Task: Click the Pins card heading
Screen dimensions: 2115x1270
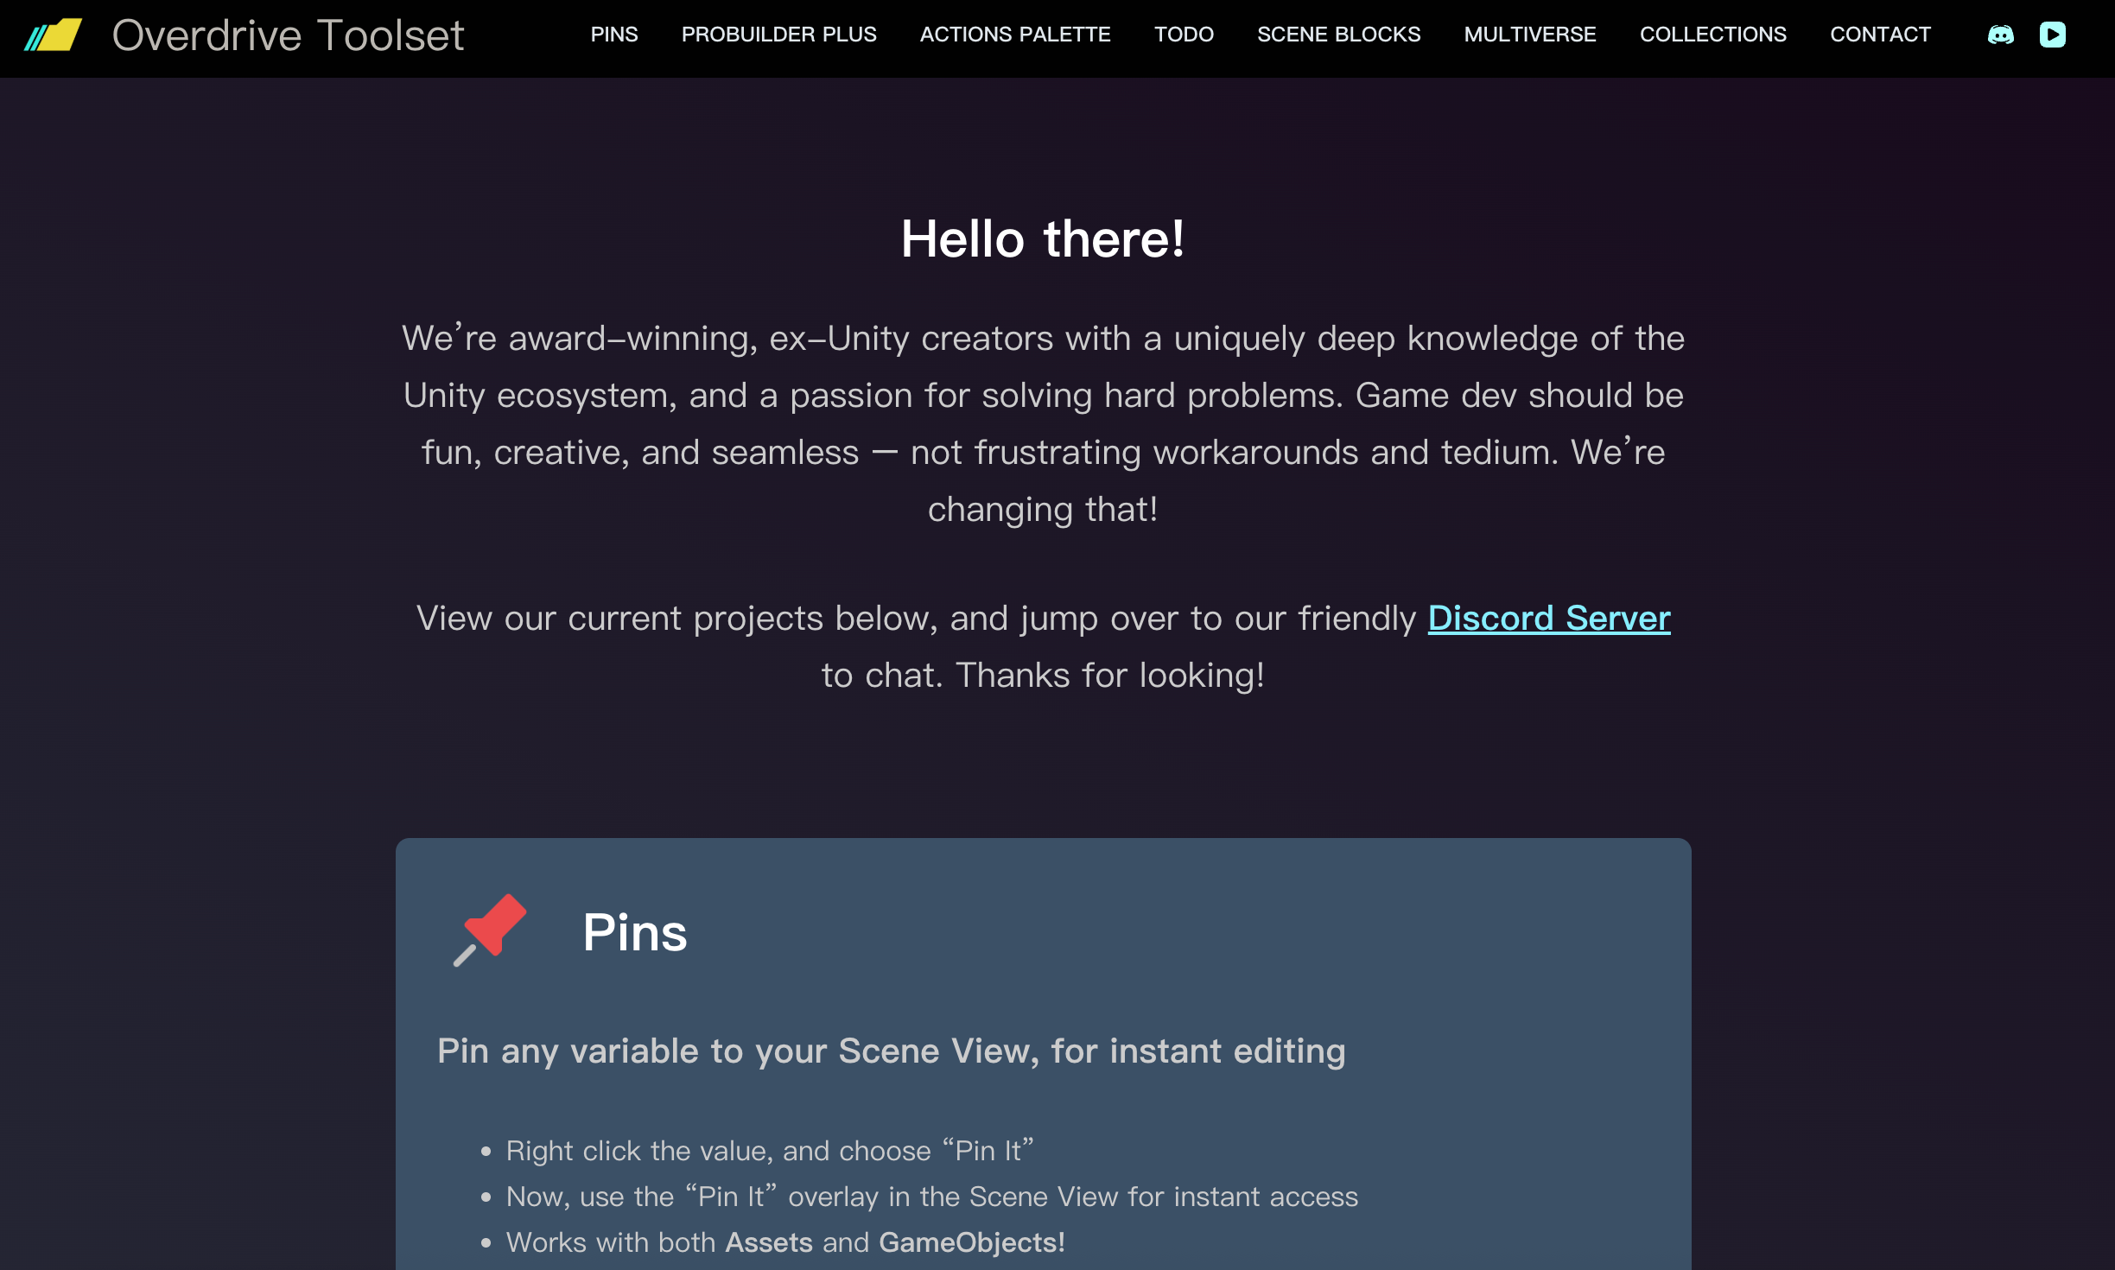Action: point(635,933)
